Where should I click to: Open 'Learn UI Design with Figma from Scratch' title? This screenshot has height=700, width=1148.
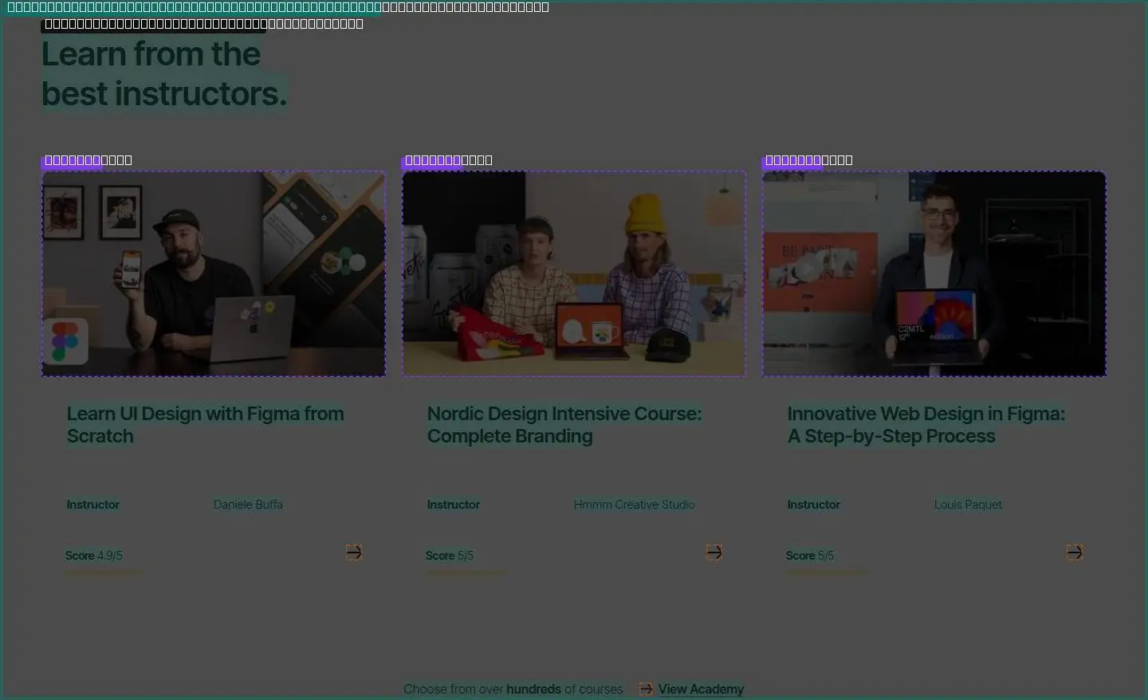click(x=206, y=425)
